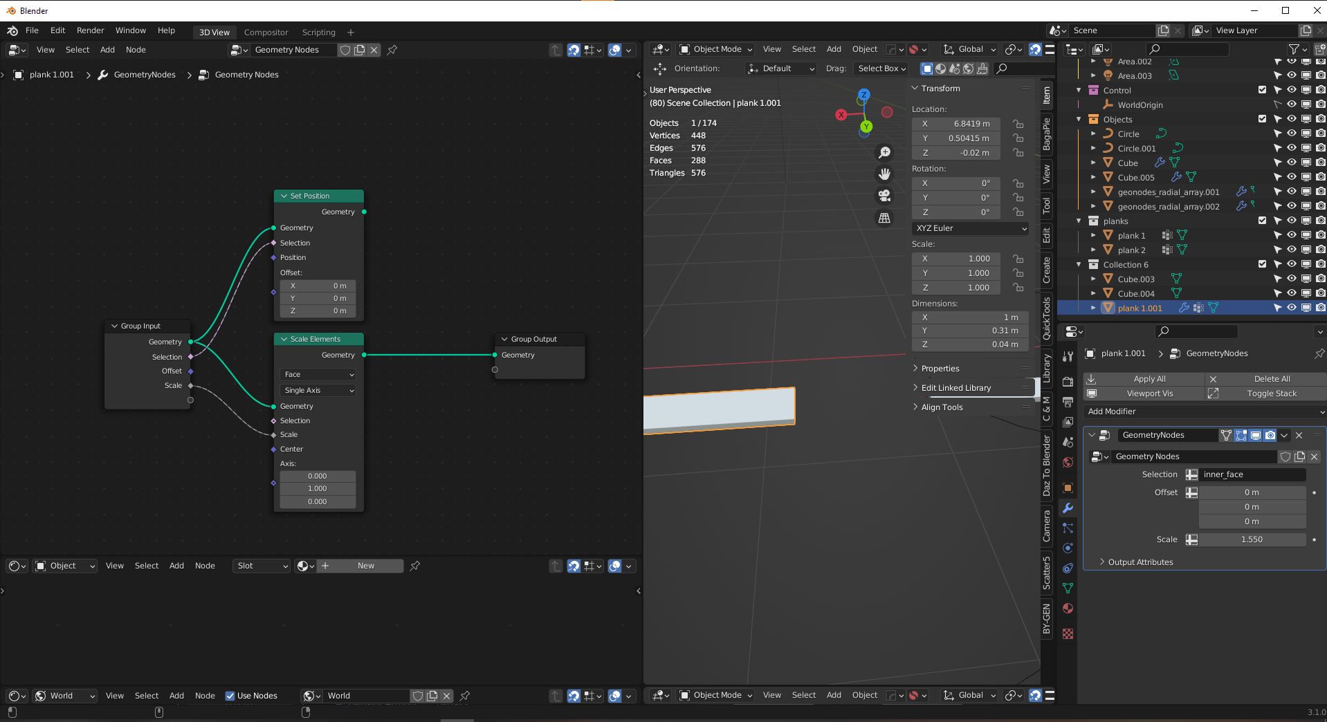This screenshot has height=722, width=1327.
Task: Click the inner_face Selection input field
Action: pos(1251,474)
